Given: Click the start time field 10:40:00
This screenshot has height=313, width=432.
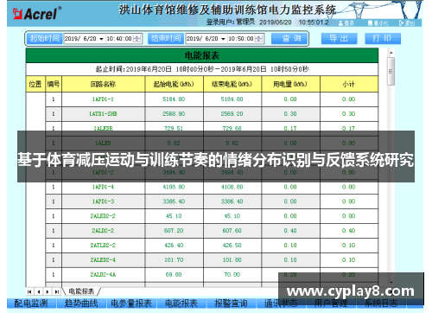Looking at the screenshot, I should (x=119, y=39).
